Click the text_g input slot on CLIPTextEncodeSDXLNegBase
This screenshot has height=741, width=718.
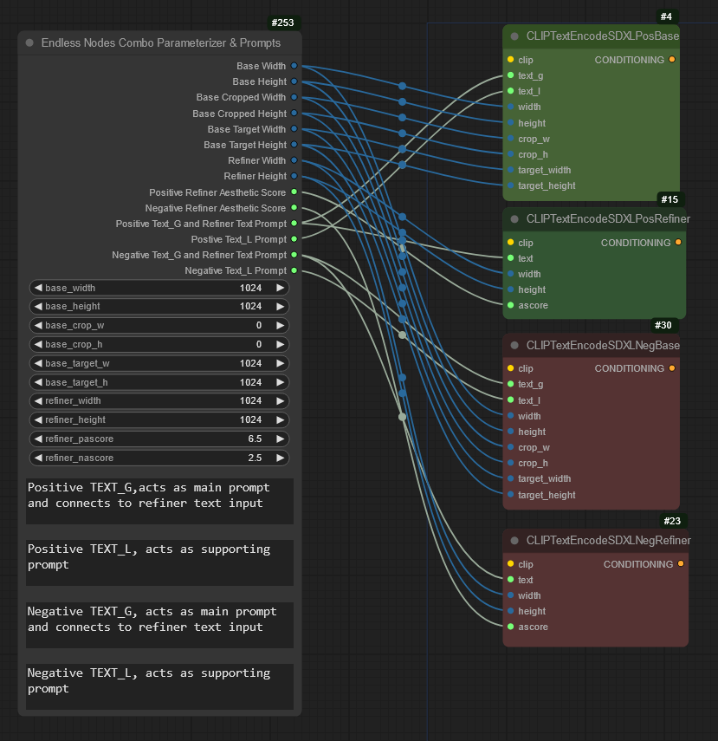(510, 384)
